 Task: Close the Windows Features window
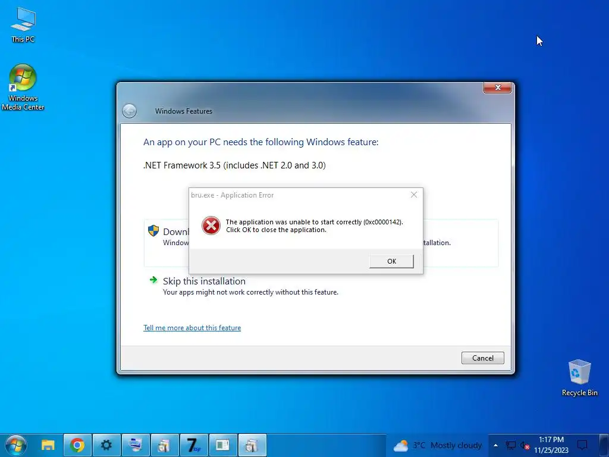498,88
